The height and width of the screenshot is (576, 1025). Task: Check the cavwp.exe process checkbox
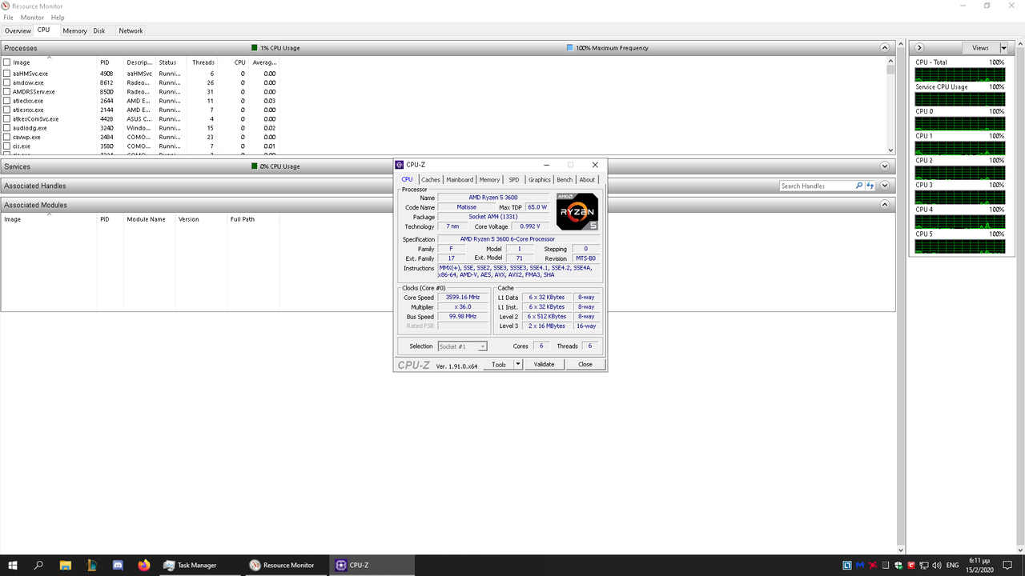(7, 137)
